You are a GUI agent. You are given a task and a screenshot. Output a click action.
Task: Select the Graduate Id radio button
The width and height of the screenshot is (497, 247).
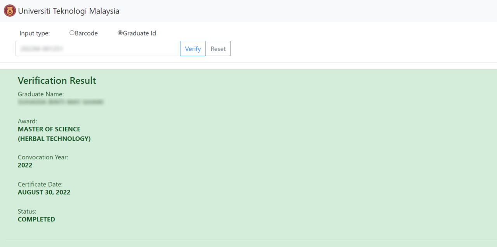pyautogui.click(x=120, y=33)
